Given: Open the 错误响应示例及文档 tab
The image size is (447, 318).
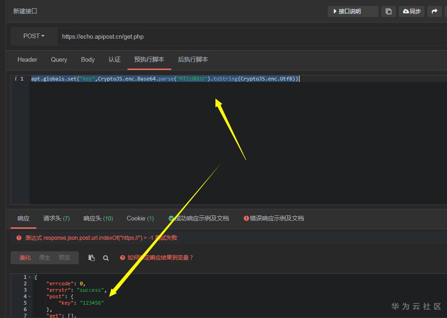Looking at the screenshot, I should tap(273, 218).
